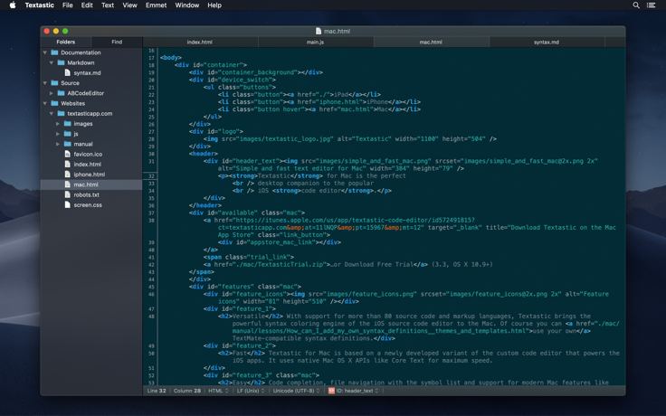666x416 pixels.
Task: Collapse the Documentation folder
Action: [44, 52]
